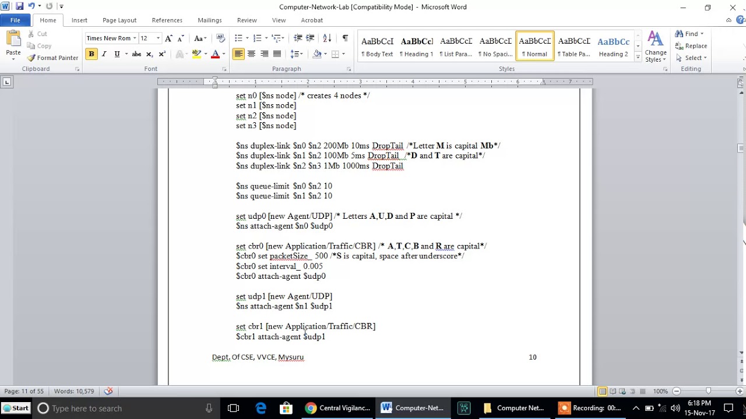Screen dimensions: 746x419
Task: Open Change Styles menu
Action: (x=656, y=47)
